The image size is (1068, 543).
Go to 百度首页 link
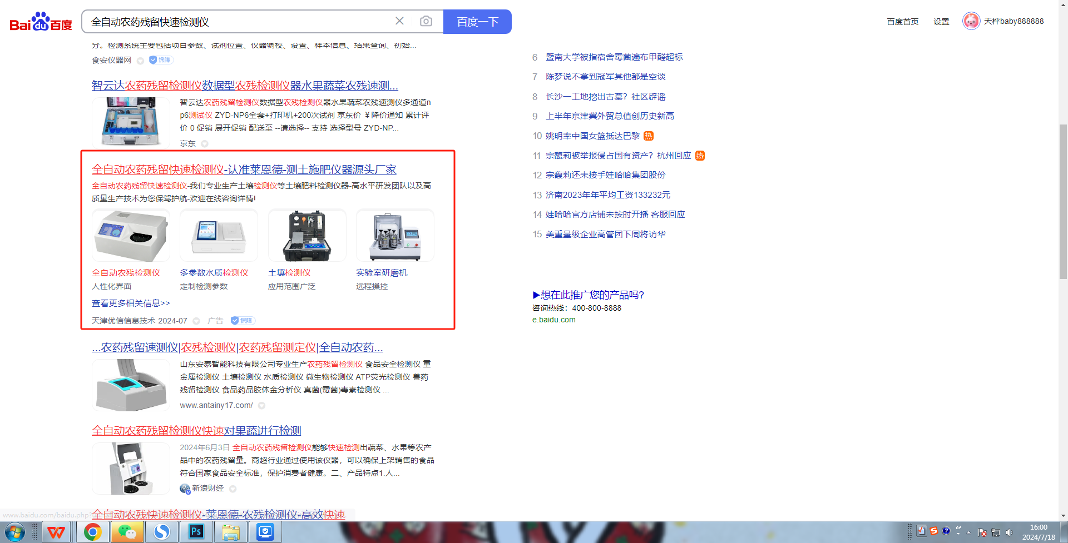click(x=903, y=22)
